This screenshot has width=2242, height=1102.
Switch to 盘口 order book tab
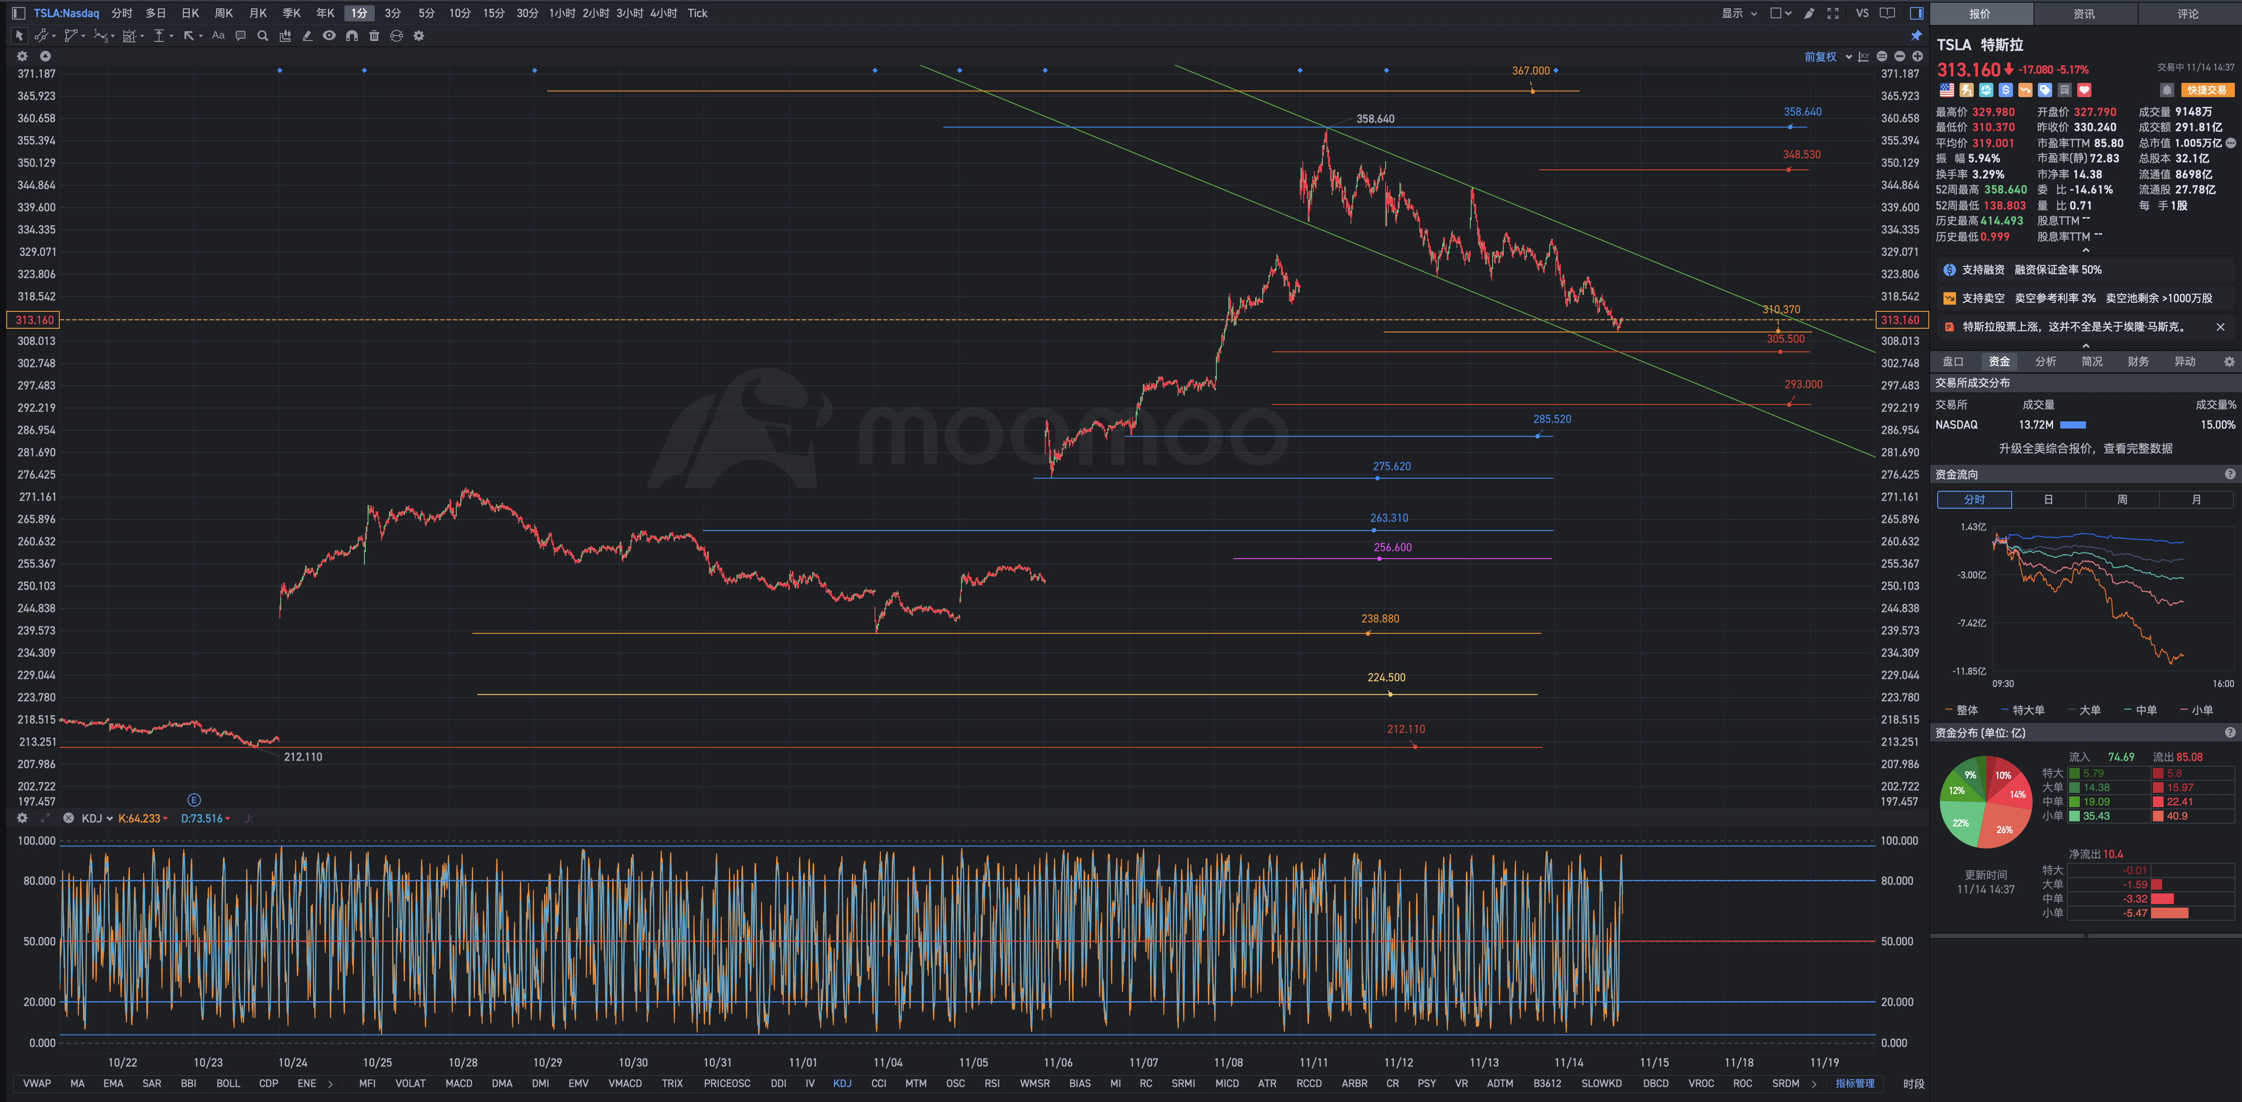coord(1952,361)
